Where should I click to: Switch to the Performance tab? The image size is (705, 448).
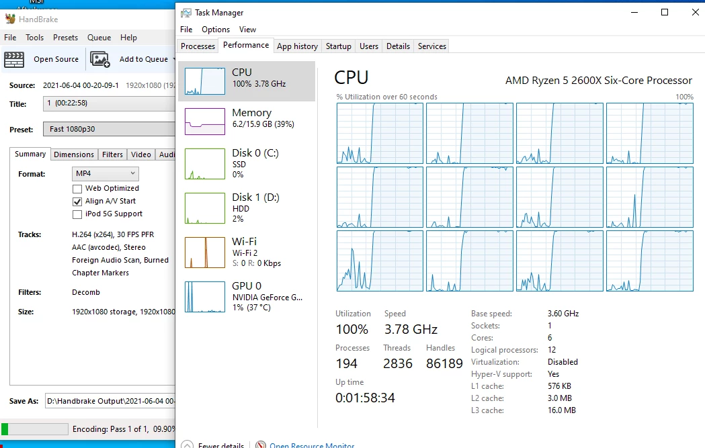246,45
